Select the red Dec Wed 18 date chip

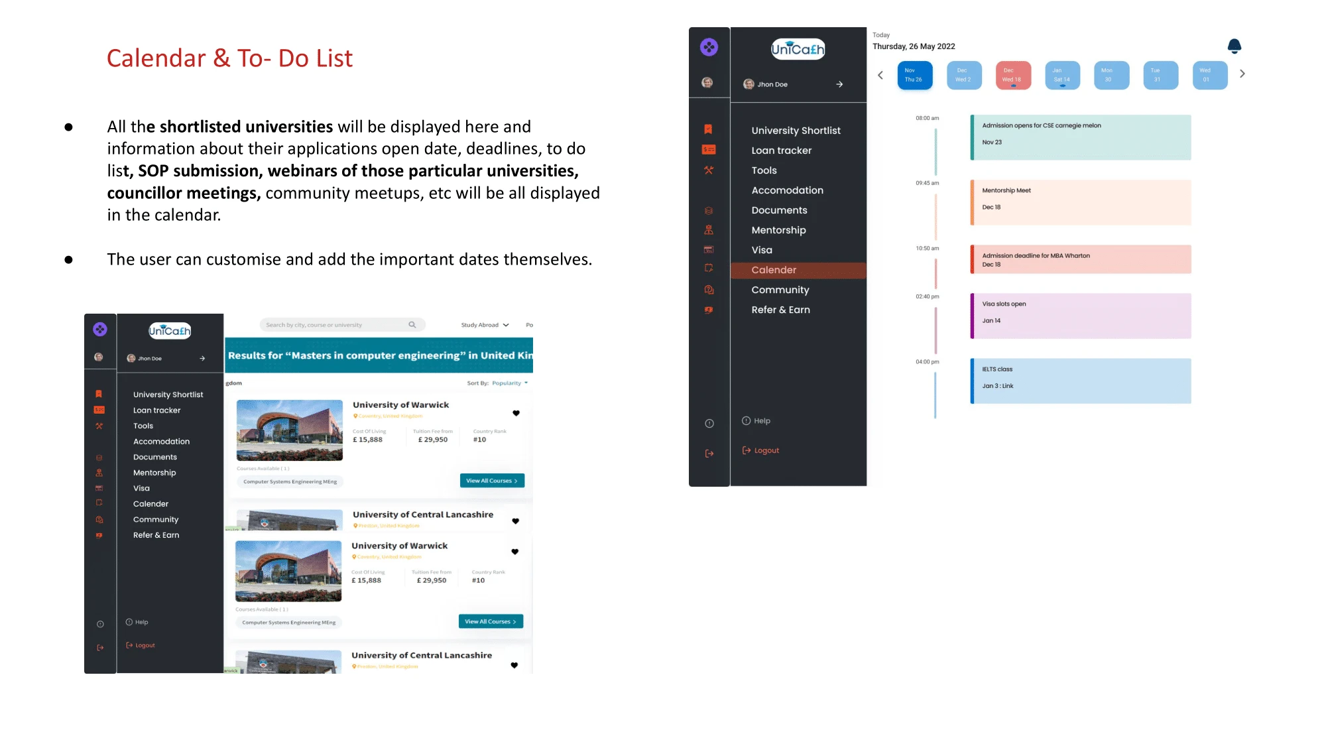1013,75
